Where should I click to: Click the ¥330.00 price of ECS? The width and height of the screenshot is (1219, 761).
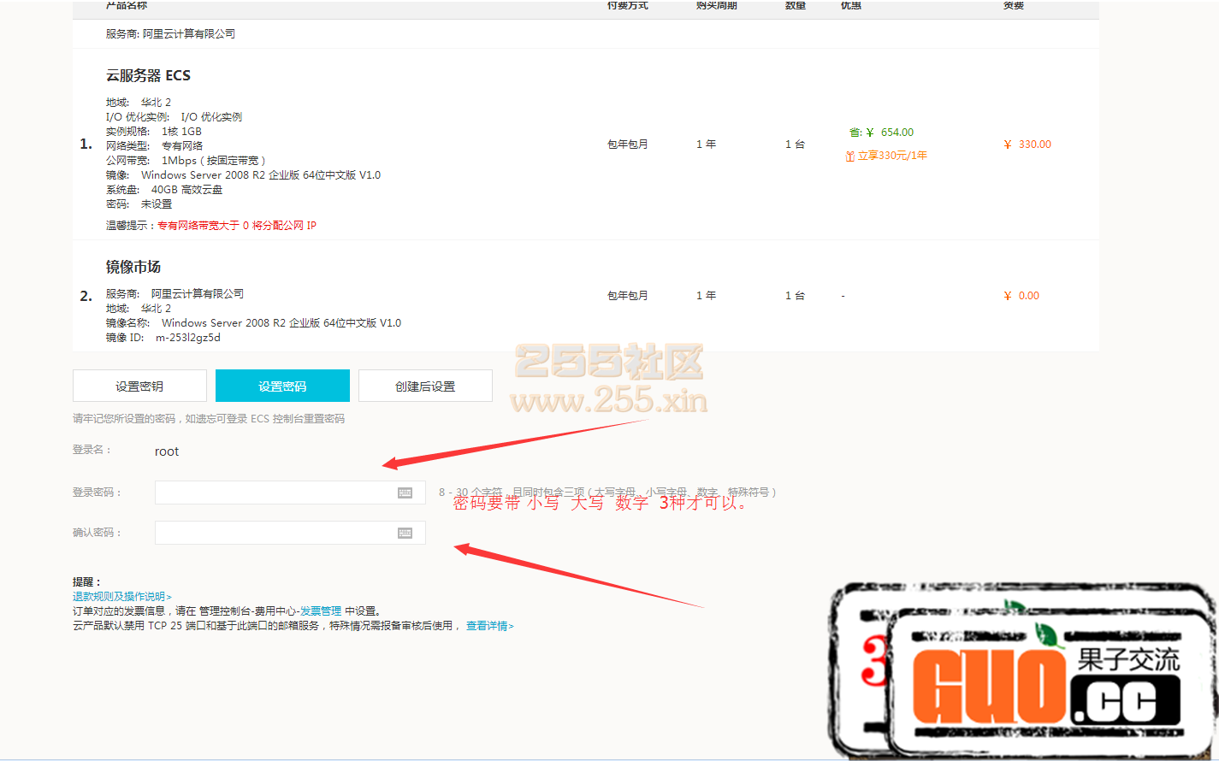click(x=1027, y=145)
